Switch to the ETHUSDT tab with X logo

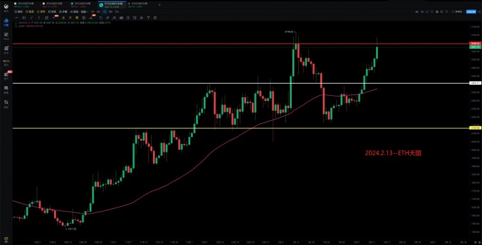138,5
